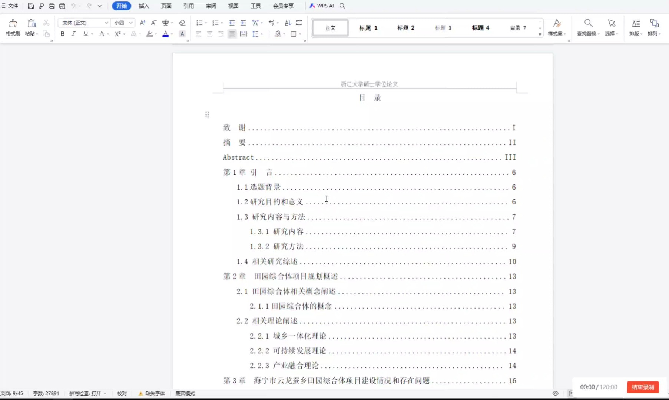Image resolution: width=669 pixels, height=400 pixels.
Task: Click the paragraph drag handle beside contents
Action: pos(207,115)
